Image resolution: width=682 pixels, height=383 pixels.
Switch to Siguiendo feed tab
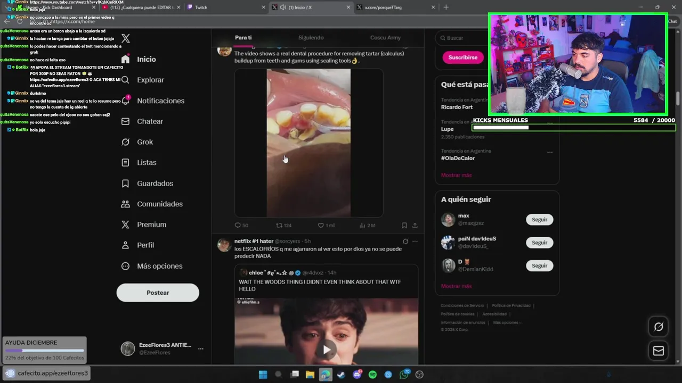coord(311,38)
